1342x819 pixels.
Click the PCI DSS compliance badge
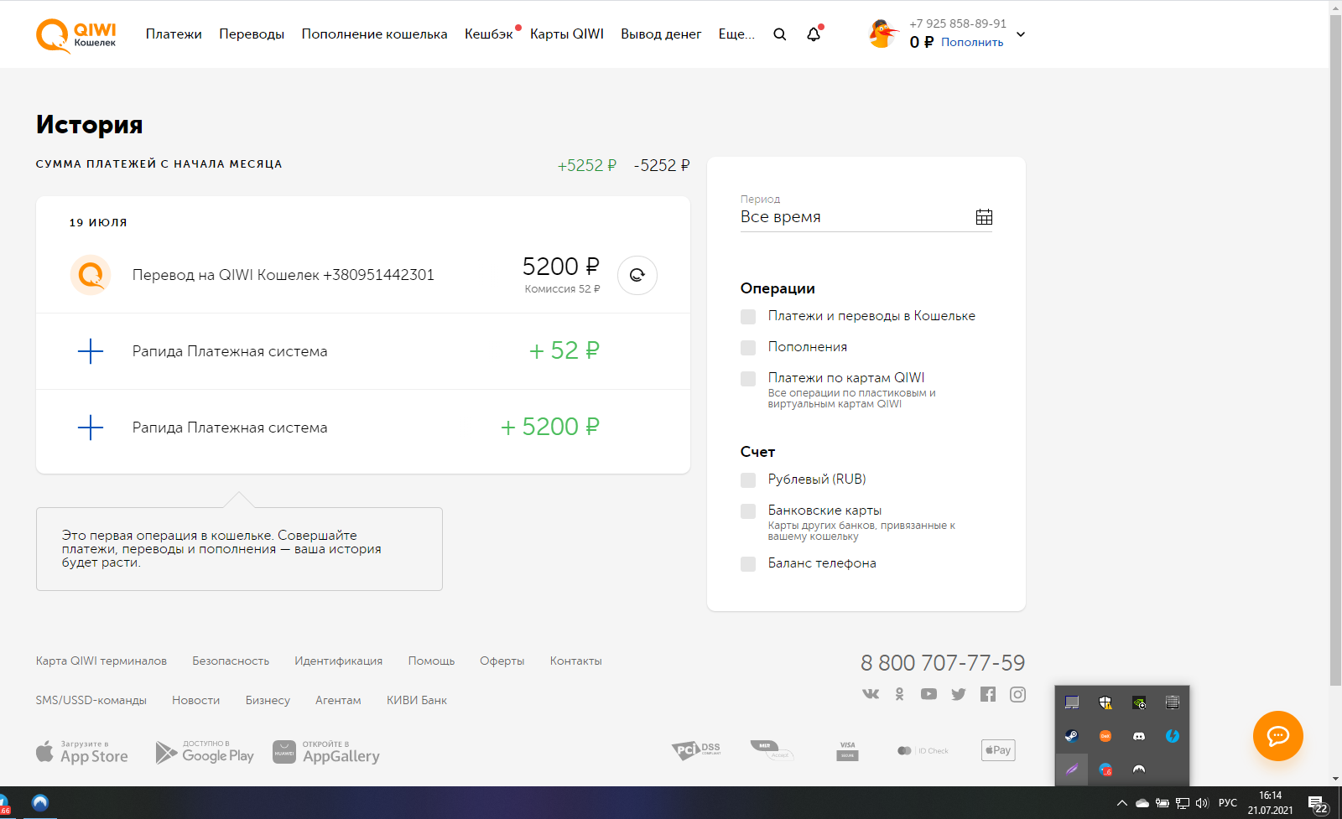click(696, 750)
